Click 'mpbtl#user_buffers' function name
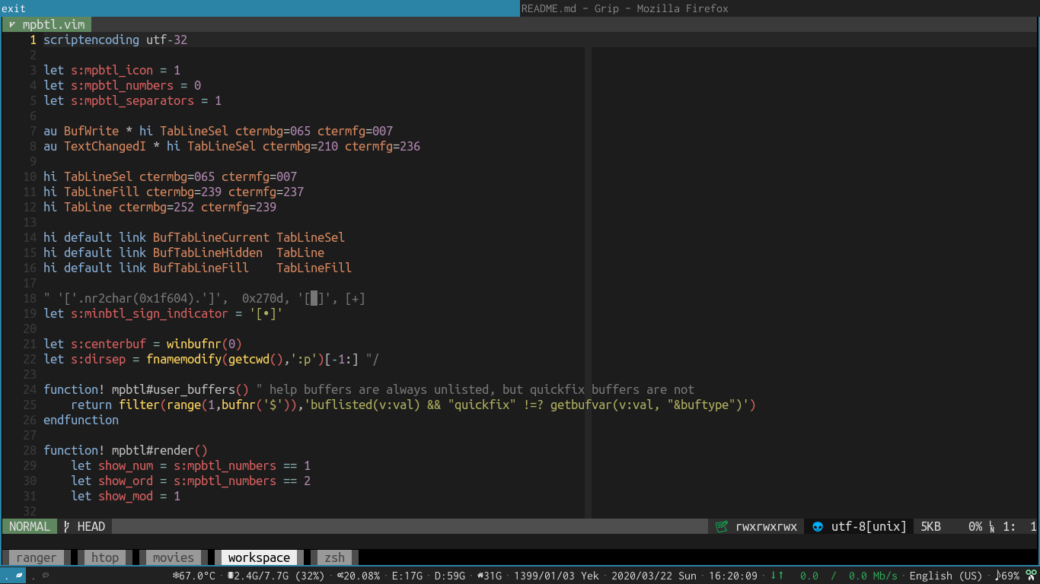This screenshot has height=584, width=1040. tap(174, 389)
